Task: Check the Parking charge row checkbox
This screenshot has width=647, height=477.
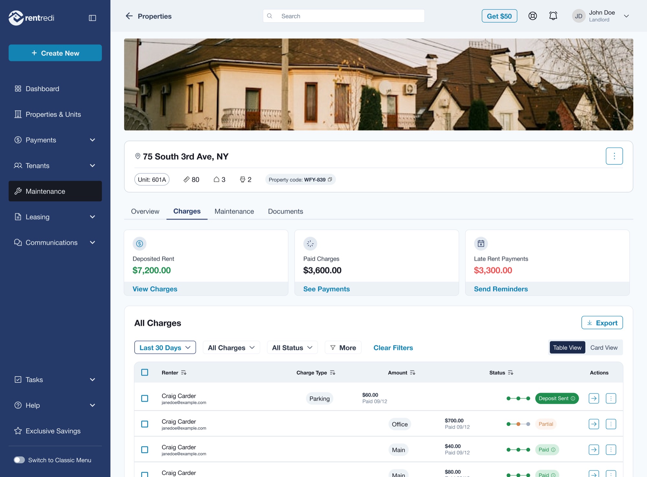Action: pos(145,398)
